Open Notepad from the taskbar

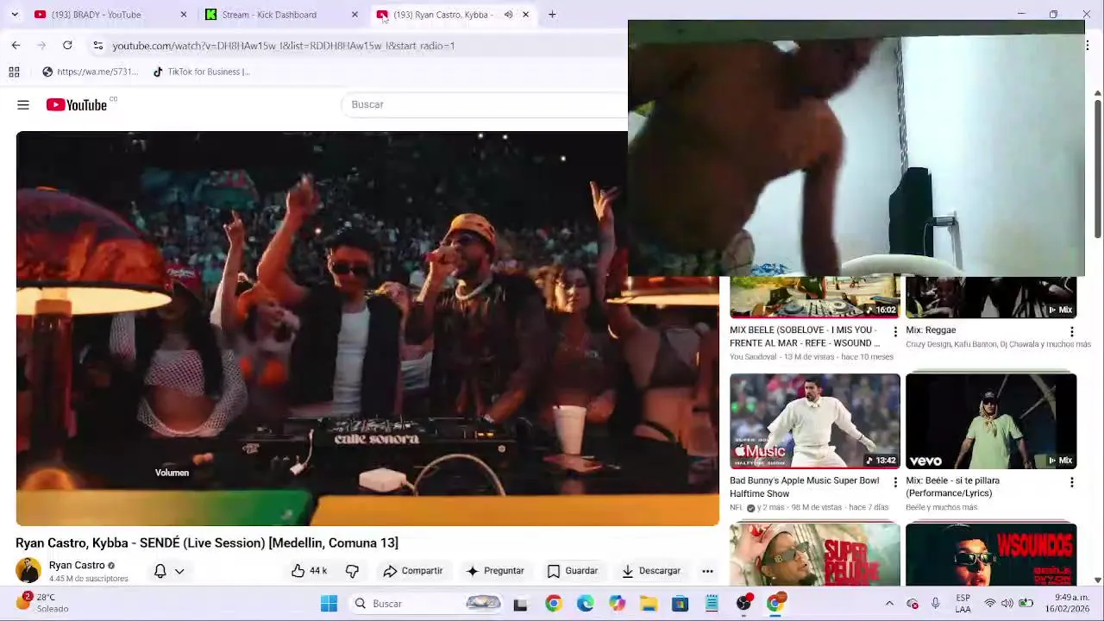pos(712,604)
